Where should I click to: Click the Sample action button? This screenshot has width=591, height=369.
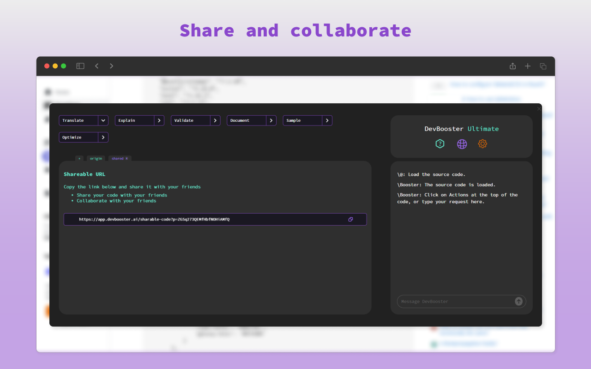[x=302, y=120]
